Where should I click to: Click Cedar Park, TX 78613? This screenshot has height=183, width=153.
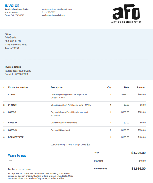coord(14,15)
